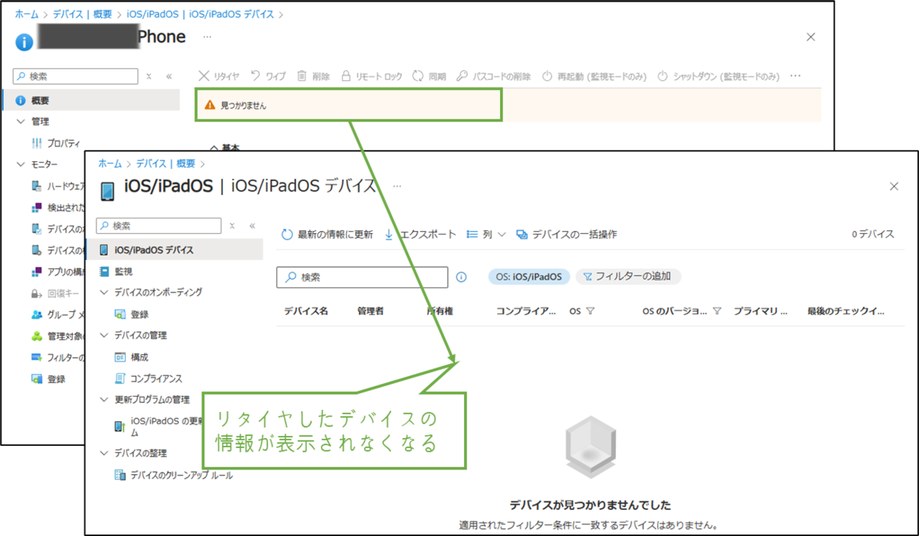Collapse the 管理 section in device sidebar

21,122
